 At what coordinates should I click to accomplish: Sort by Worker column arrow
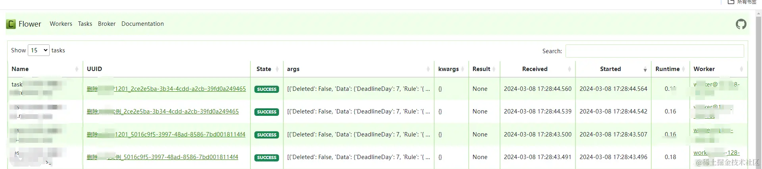pos(741,69)
